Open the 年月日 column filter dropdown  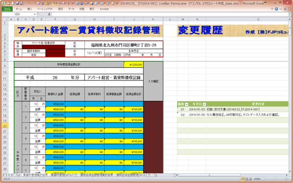point(204,104)
